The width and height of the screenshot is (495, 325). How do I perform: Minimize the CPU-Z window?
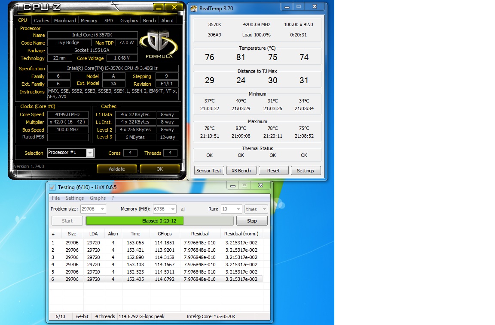point(159,7)
